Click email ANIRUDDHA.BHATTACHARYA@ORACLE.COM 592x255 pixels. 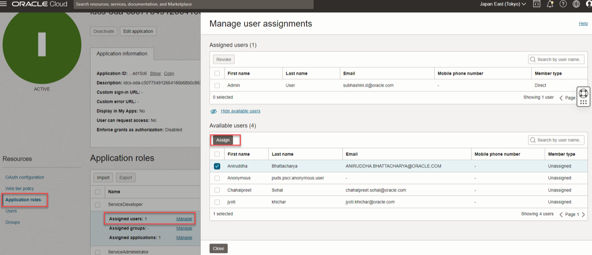pos(393,166)
